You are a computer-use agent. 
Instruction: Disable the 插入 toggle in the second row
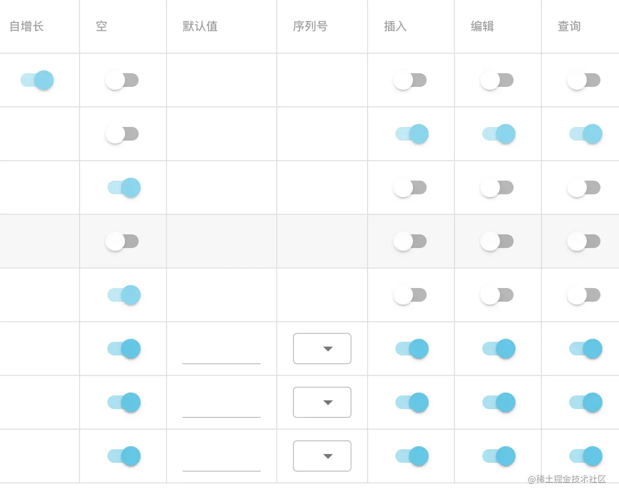point(410,134)
